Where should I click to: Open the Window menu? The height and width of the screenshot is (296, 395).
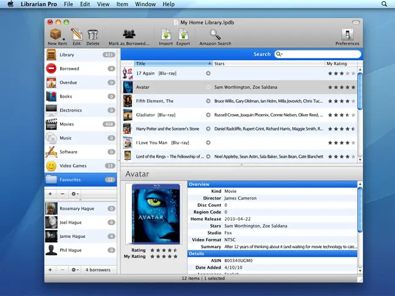pyautogui.click(x=145, y=4)
